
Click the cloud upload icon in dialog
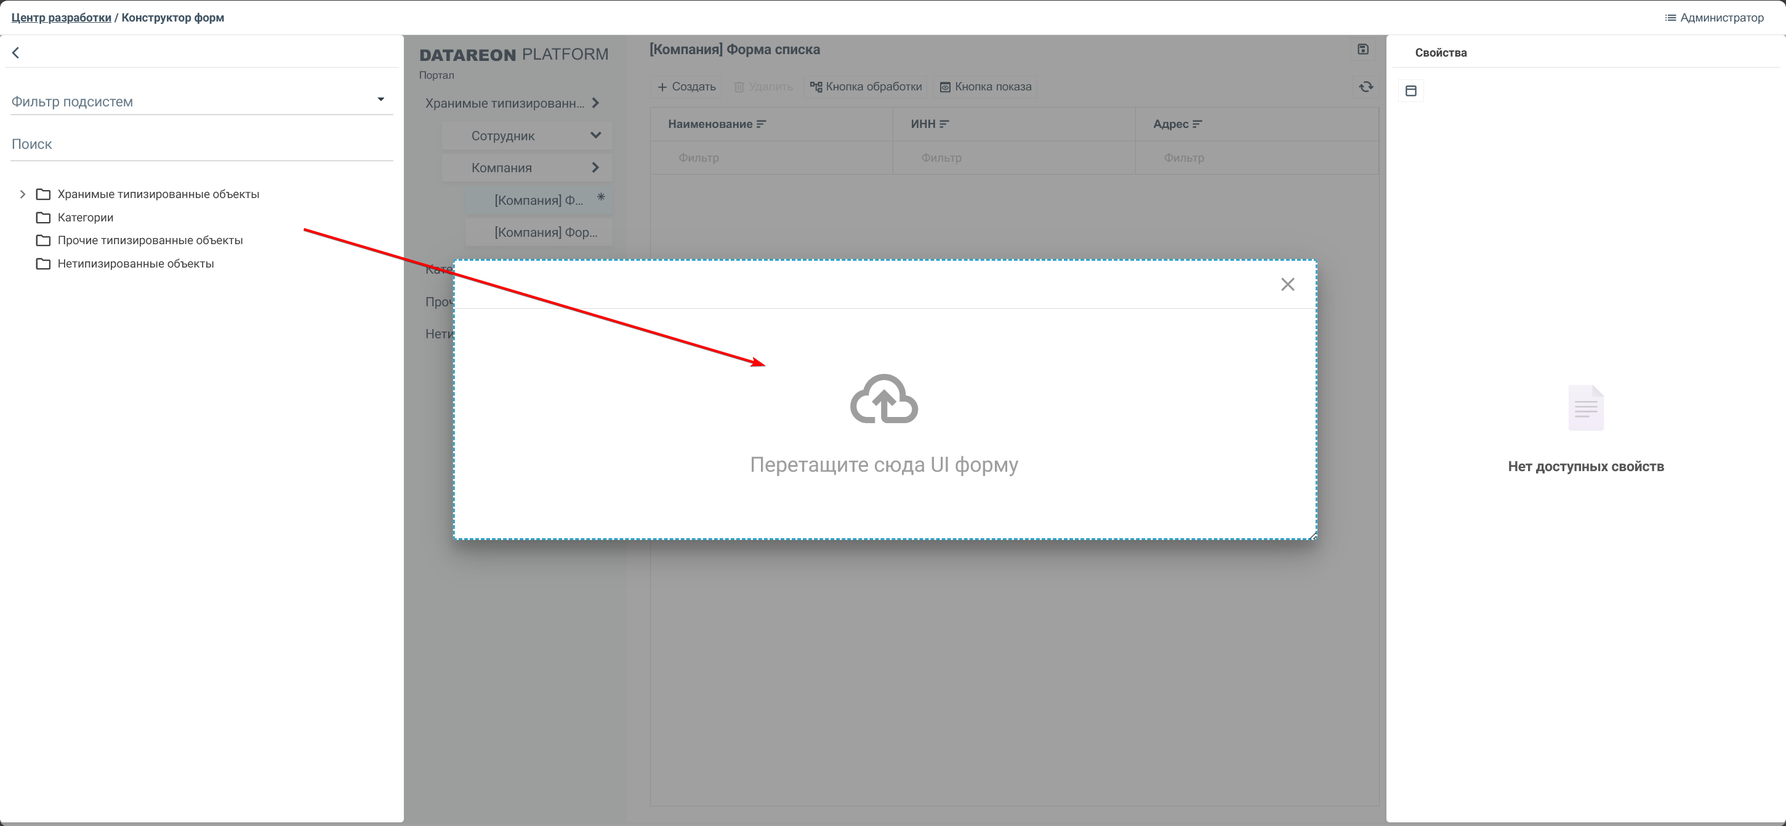tap(884, 400)
